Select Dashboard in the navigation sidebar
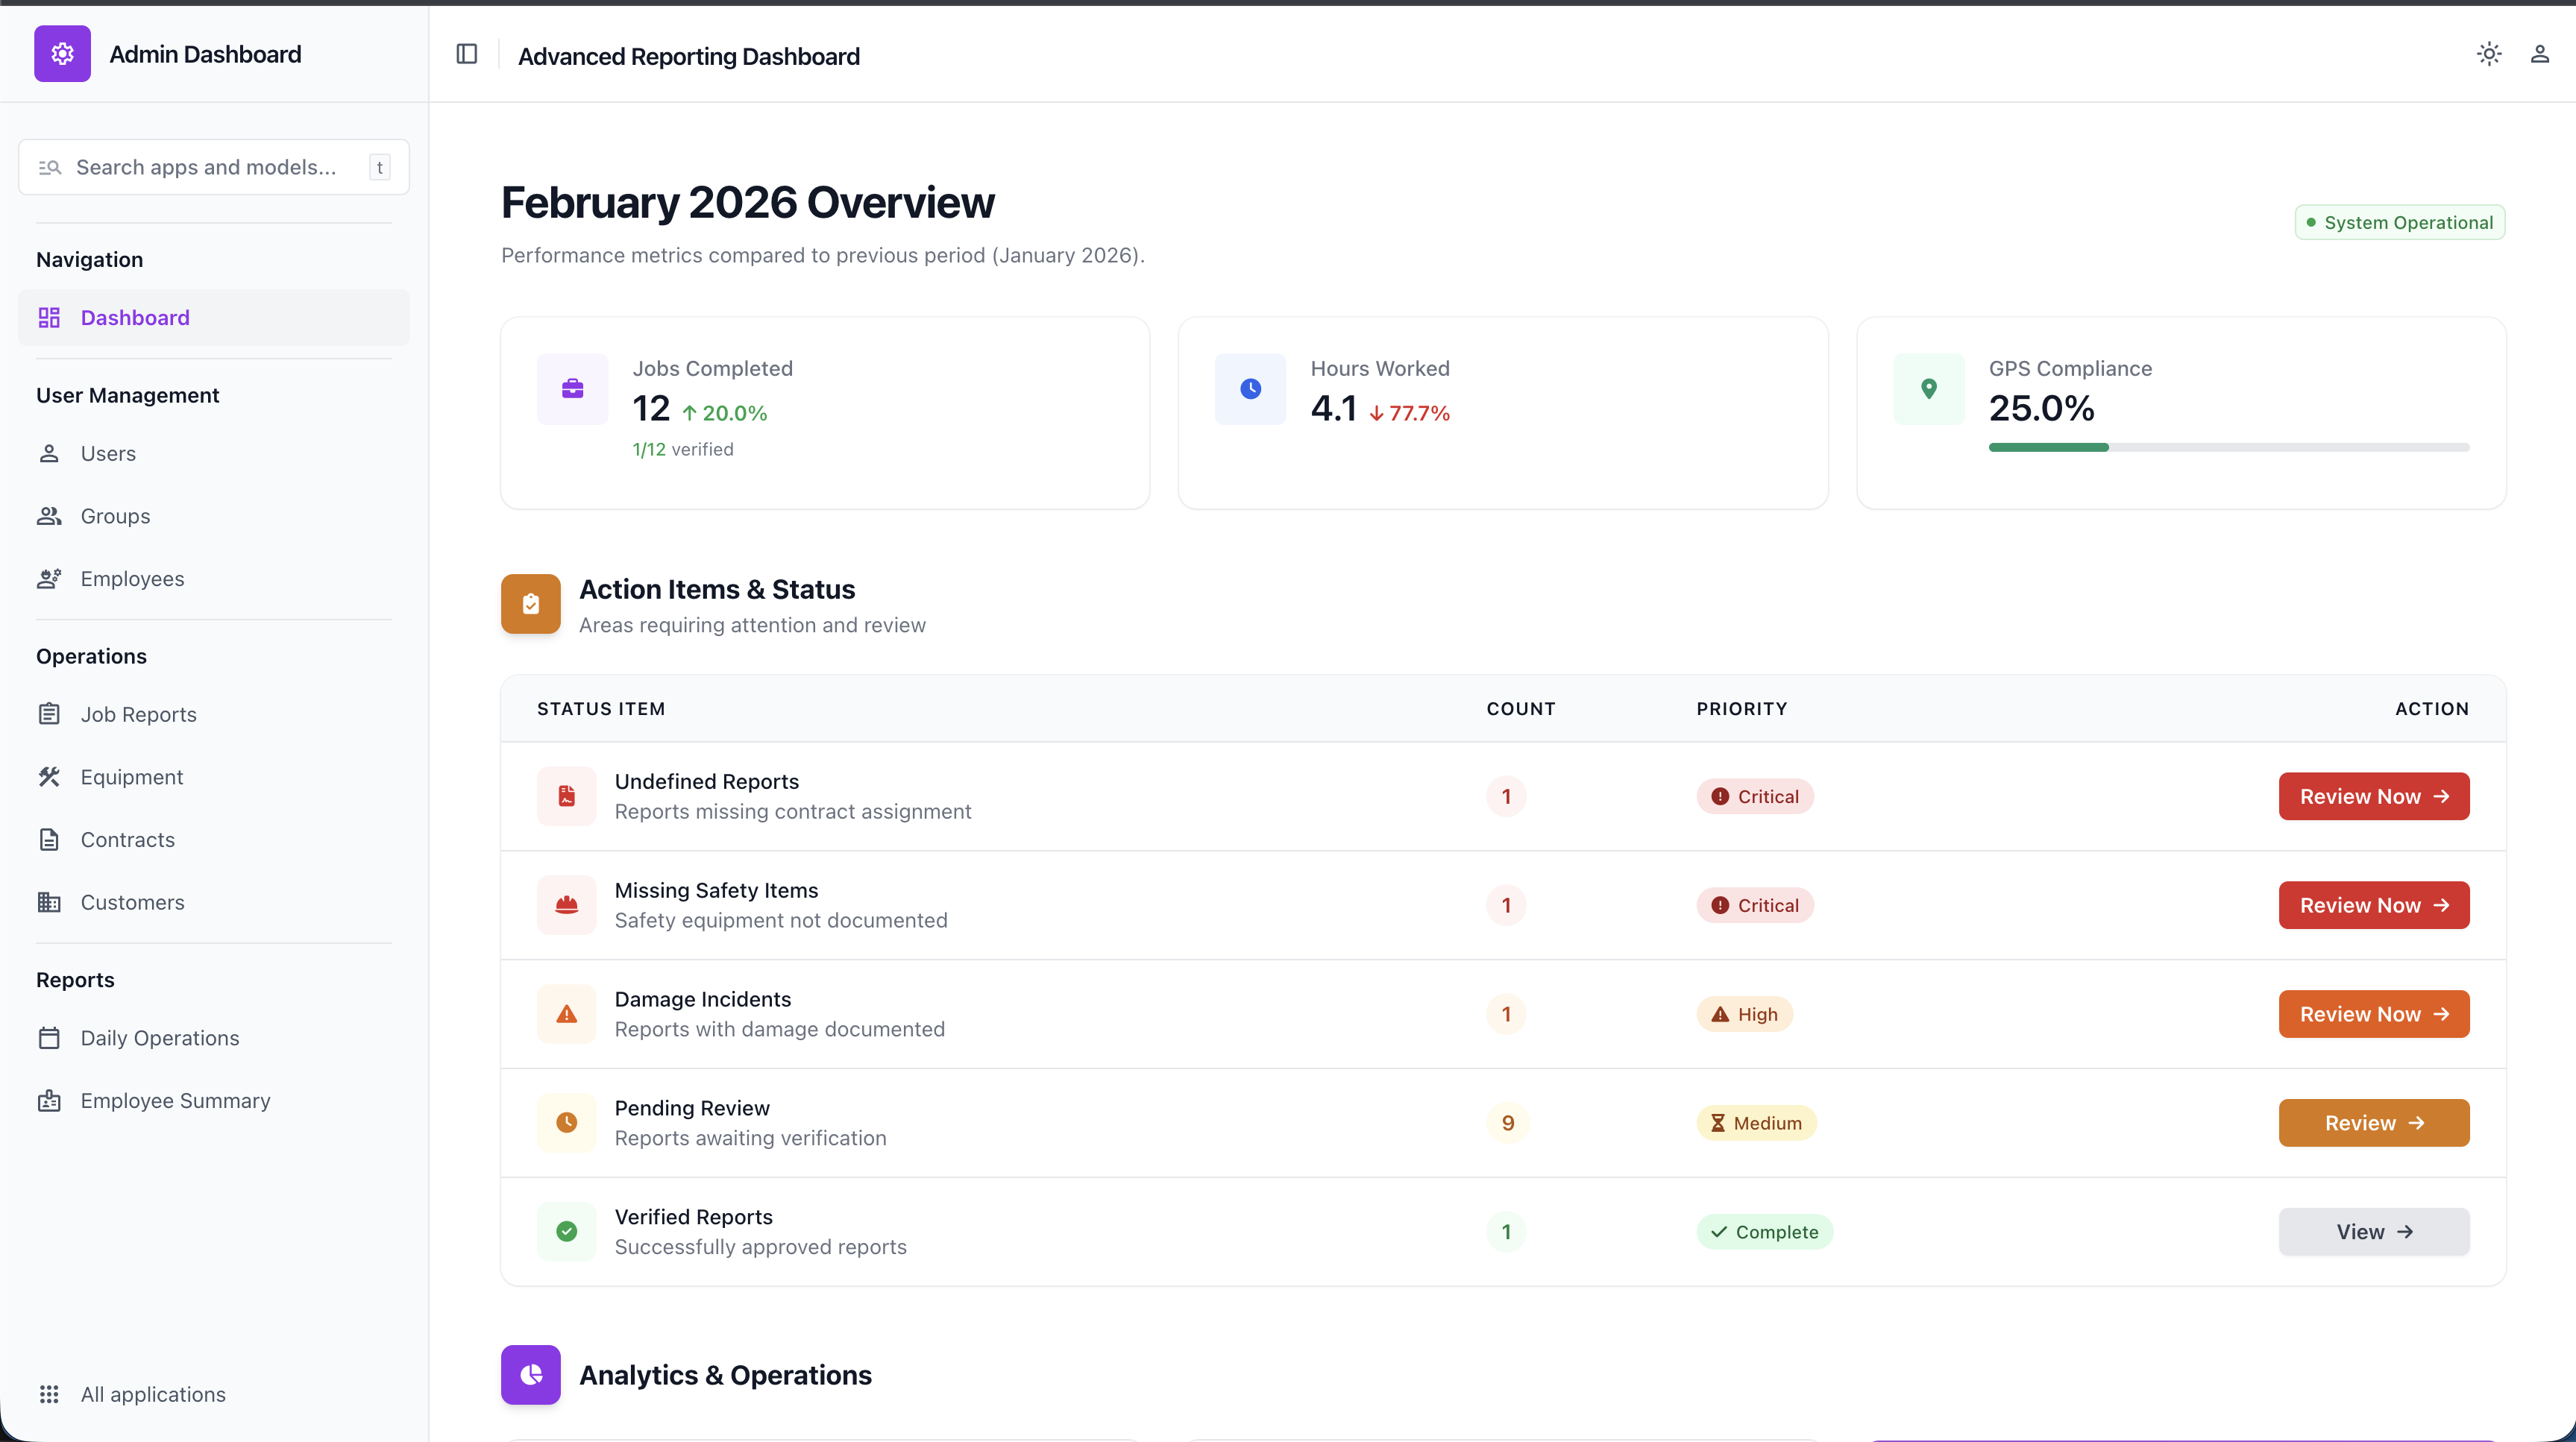The width and height of the screenshot is (2576, 1442). (x=135, y=318)
